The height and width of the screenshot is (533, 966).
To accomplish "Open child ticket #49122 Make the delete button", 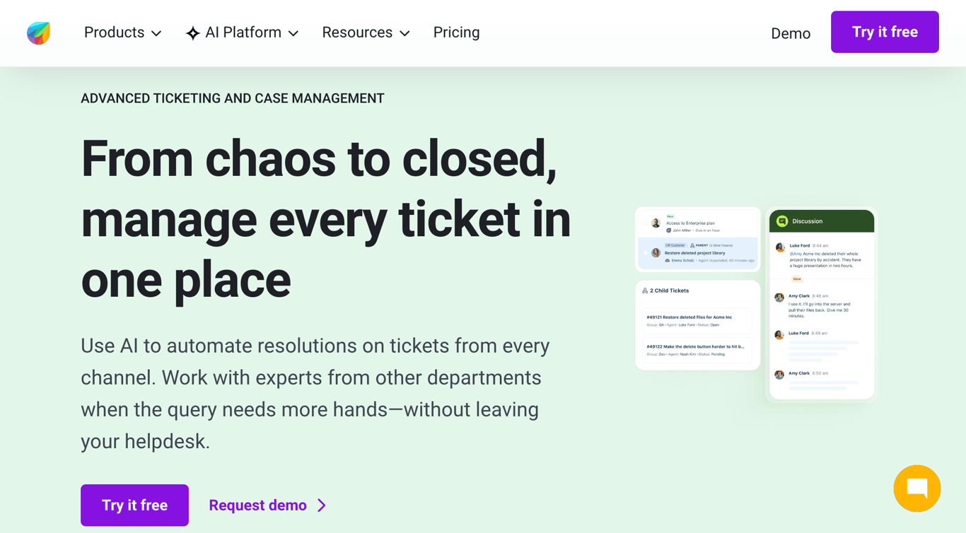I will [697, 350].
